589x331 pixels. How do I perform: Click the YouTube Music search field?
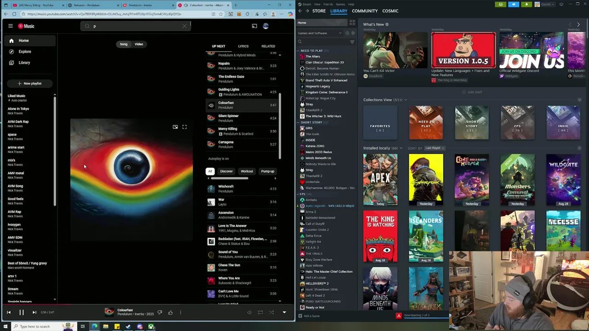click(135, 26)
